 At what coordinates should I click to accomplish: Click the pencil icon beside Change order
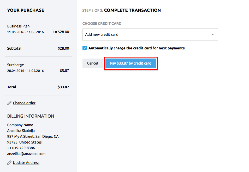[9, 103]
